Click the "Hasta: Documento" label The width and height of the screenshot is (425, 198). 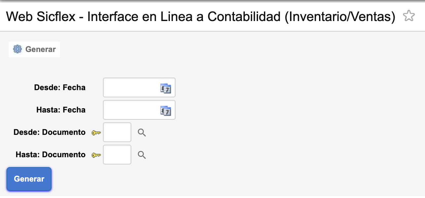point(50,155)
